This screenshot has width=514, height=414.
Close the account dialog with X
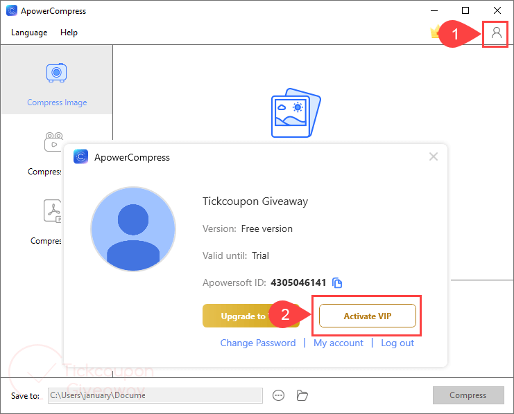coord(434,157)
